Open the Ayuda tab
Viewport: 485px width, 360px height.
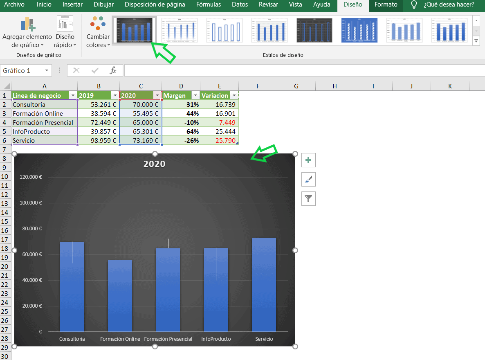pos(322,4)
